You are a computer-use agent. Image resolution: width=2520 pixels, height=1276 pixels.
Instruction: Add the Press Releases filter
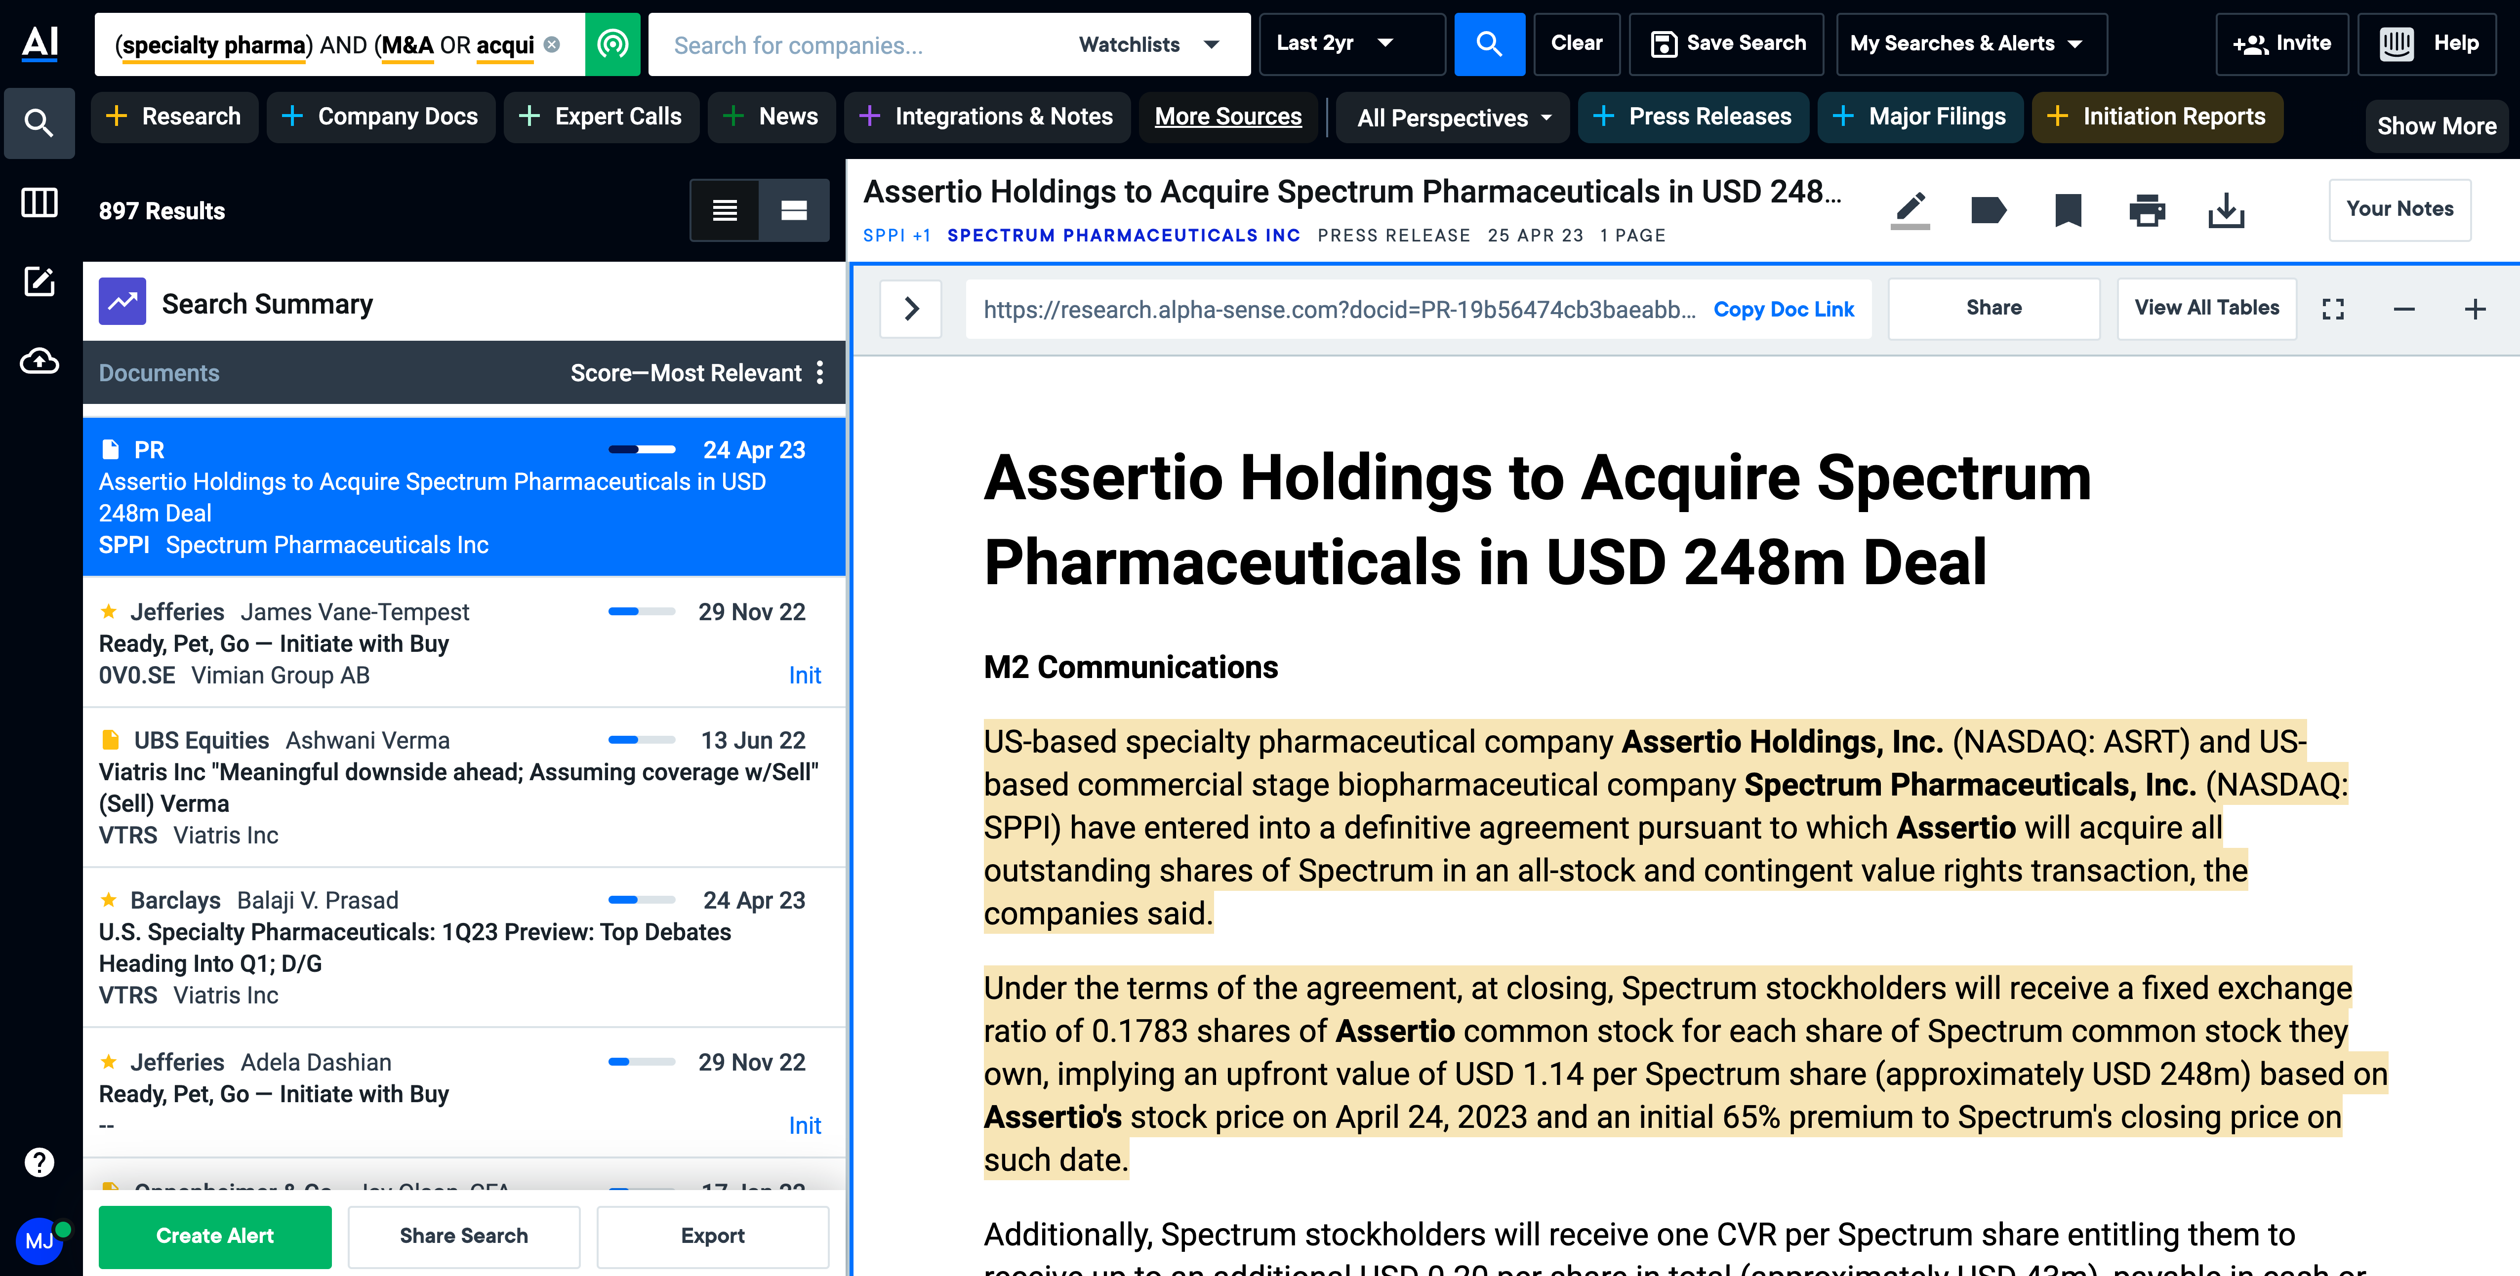point(1693,117)
